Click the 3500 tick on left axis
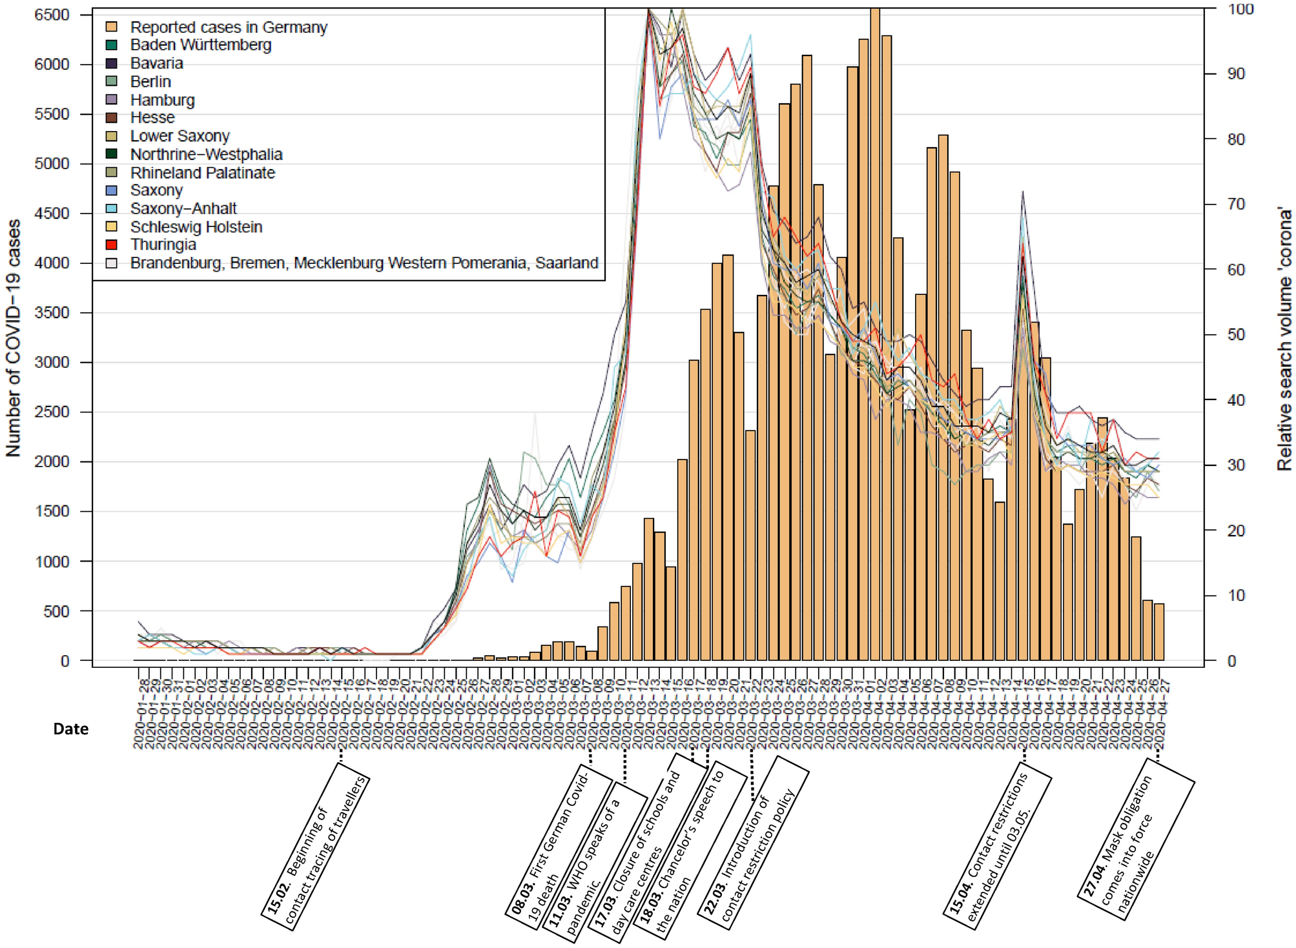The image size is (1296, 948). (52, 313)
